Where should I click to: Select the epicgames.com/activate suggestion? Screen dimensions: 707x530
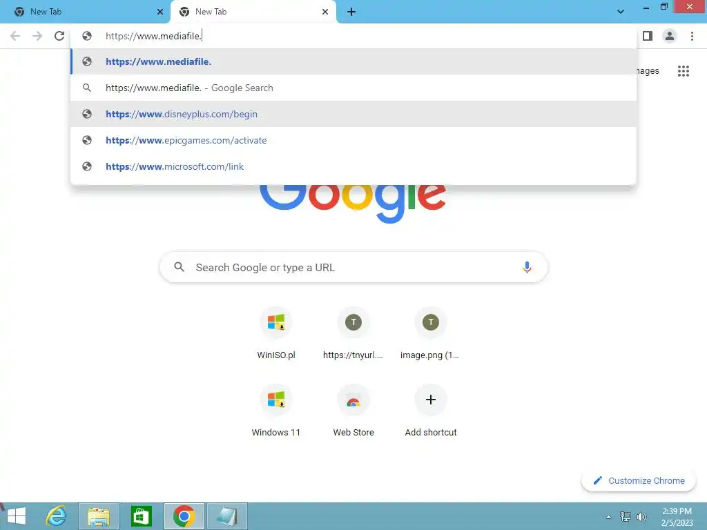(354, 140)
